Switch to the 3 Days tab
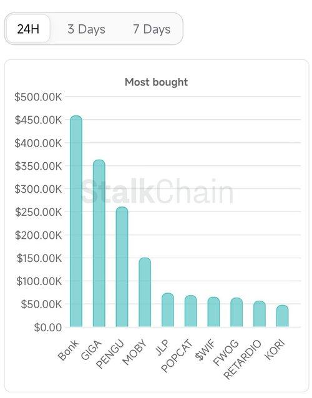Screen dimensions: 312x398 86,29
